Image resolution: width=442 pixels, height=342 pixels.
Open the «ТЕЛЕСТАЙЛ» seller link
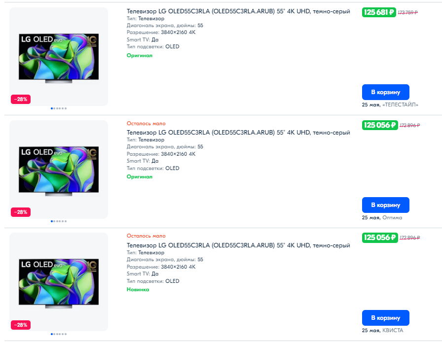[400, 104]
